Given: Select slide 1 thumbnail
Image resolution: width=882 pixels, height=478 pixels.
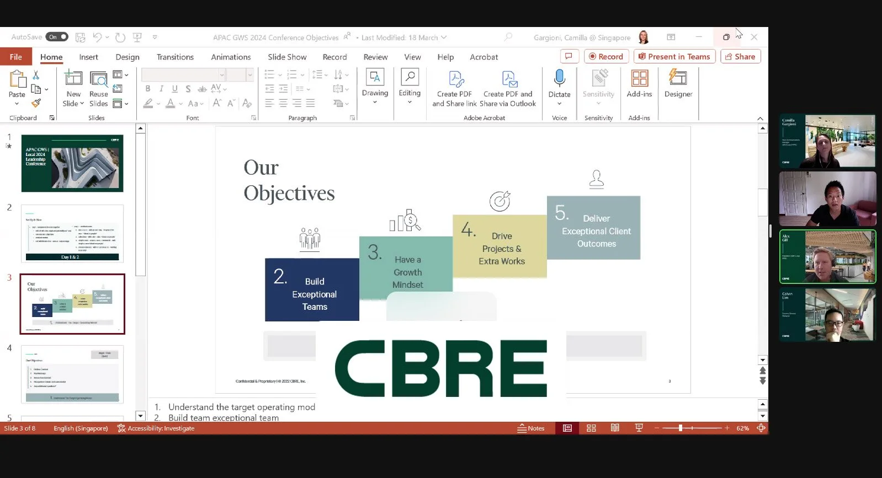Looking at the screenshot, I should coord(72,163).
